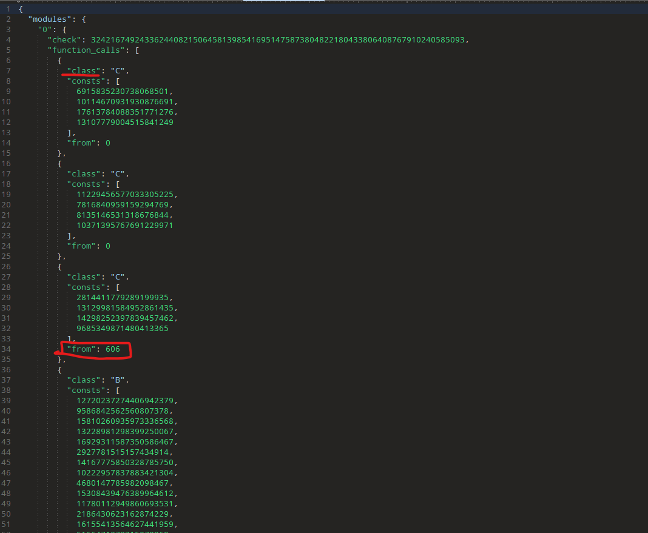Click constant 10371395767691229971 on line 22
The width and height of the screenshot is (648, 533).
pyautogui.click(x=124, y=226)
